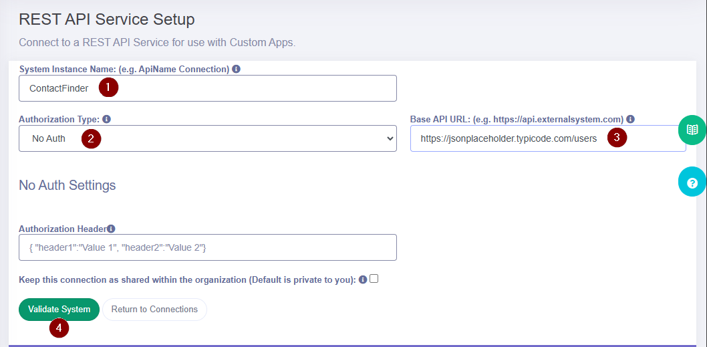
Task: Open info tooltip icon for Base API URL
Action: click(x=631, y=119)
